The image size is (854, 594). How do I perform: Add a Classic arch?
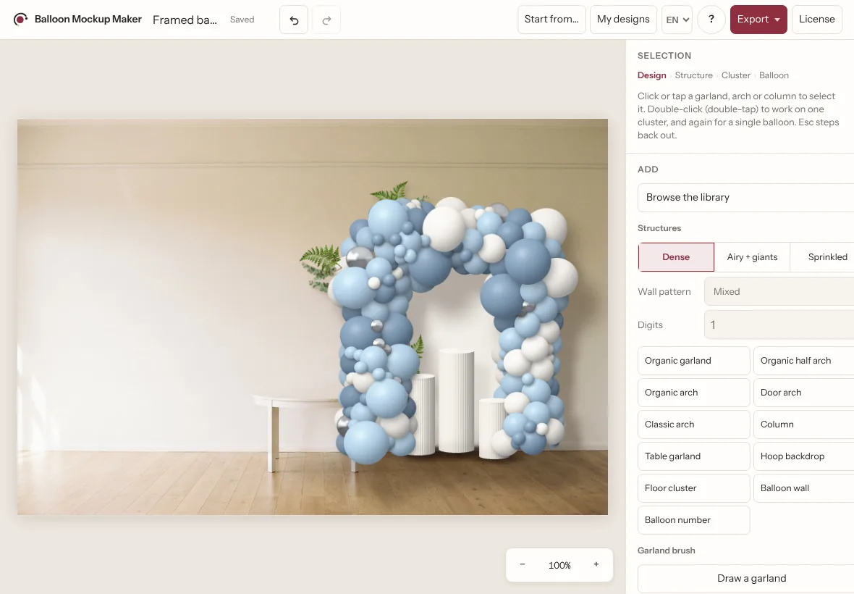(x=694, y=424)
